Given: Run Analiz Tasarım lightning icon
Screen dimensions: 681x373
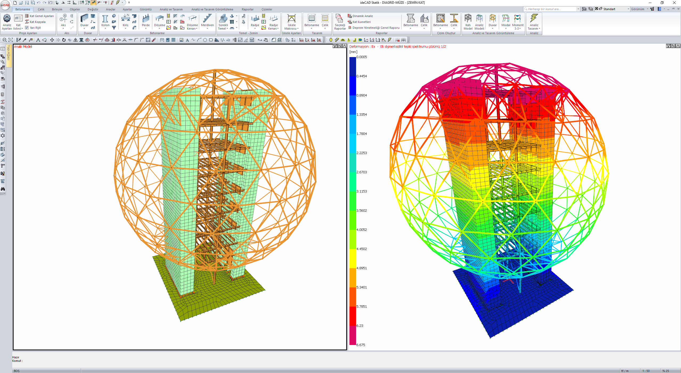Looking at the screenshot, I should tap(534, 19).
